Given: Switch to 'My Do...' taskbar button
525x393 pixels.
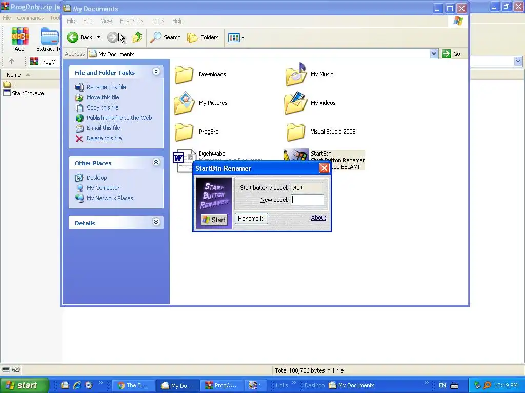Looking at the screenshot, I should click(178, 385).
